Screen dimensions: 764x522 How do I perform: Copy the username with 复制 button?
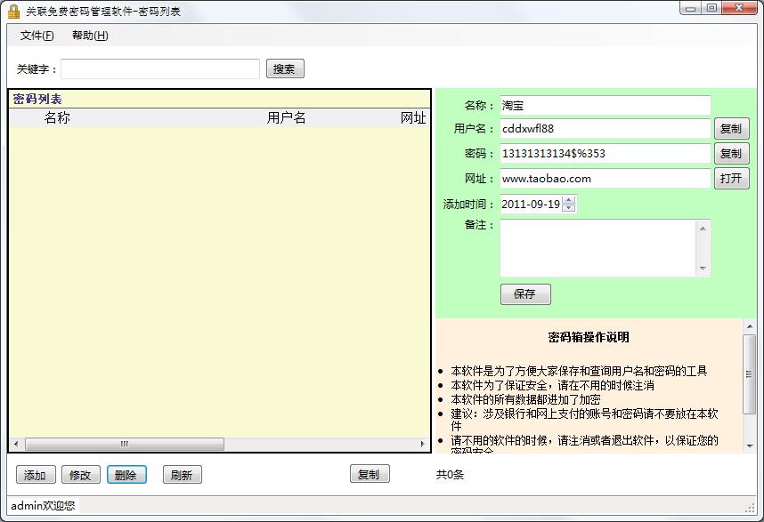tap(731, 128)
